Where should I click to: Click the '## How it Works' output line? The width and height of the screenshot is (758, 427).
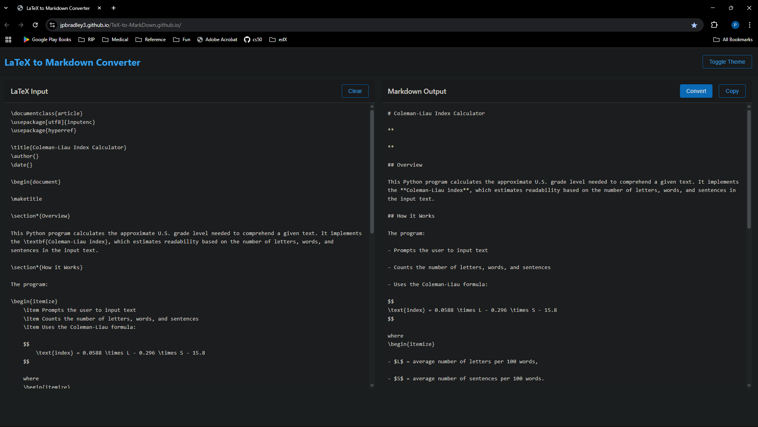coord(411,216)
